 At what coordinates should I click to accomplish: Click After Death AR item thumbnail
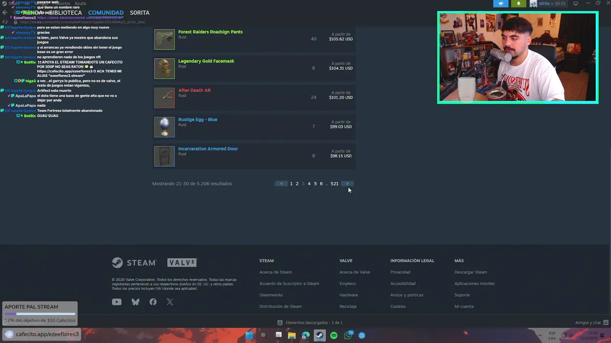tap(164, 98)
